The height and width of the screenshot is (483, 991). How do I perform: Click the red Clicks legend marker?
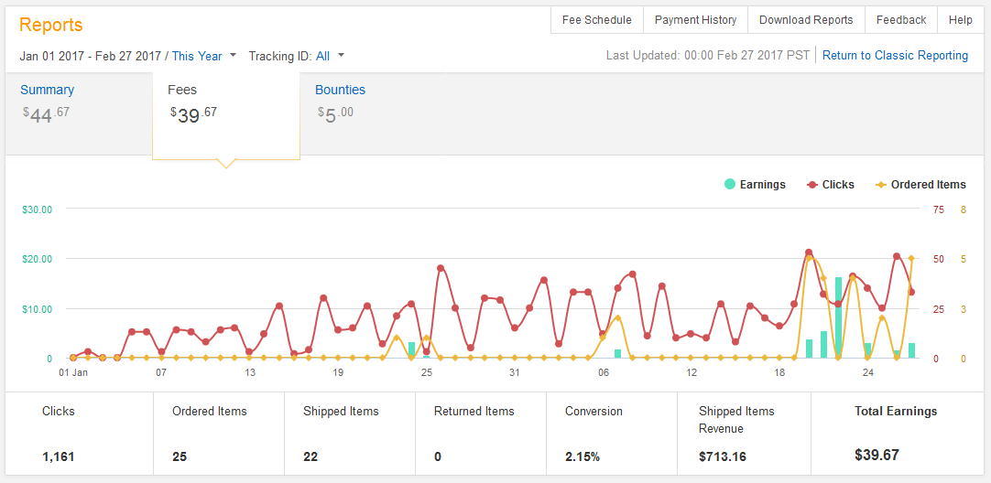coord(812,185)
